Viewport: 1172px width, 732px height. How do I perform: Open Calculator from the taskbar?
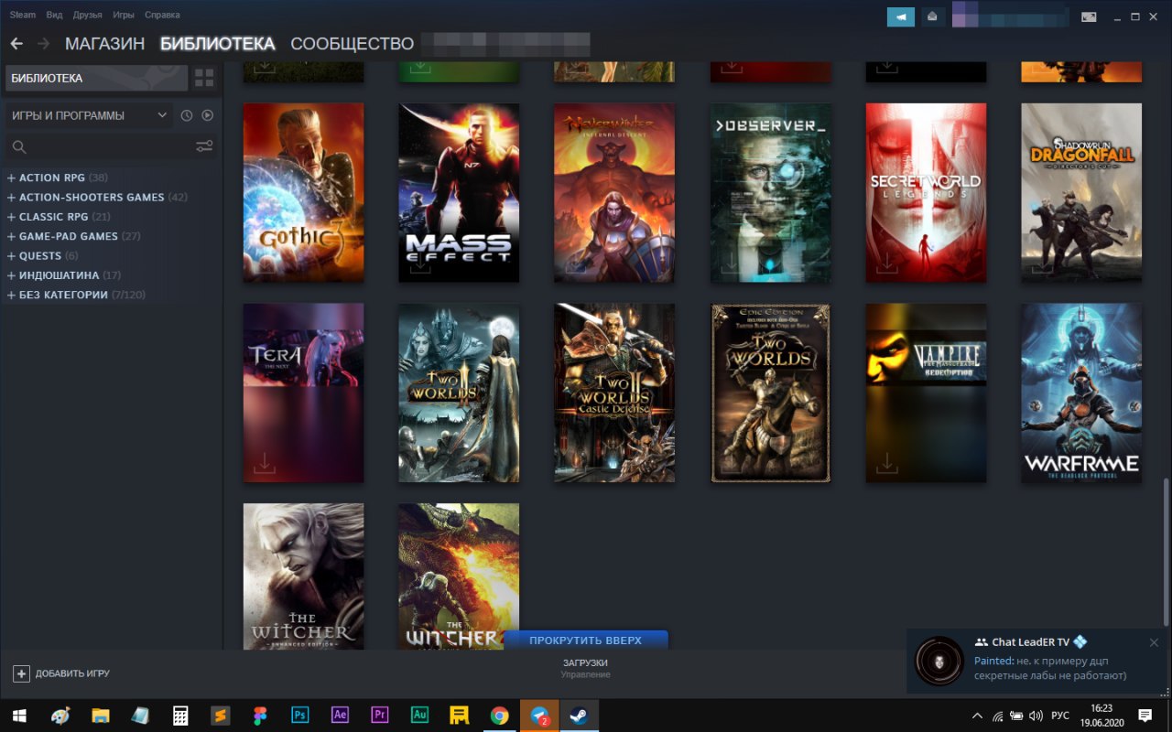click(x=179, y=715)
